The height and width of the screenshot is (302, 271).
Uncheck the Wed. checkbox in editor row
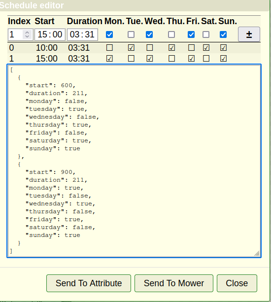pyautogui.click(x=149, y=34)
